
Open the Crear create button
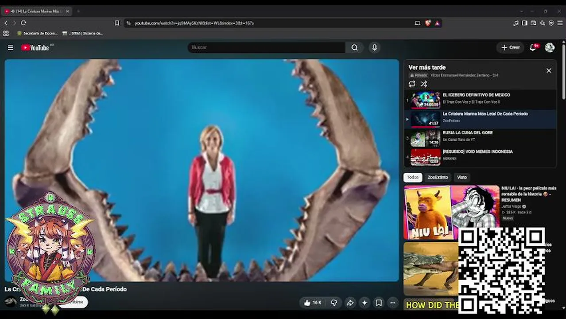(x=511, y=47)
